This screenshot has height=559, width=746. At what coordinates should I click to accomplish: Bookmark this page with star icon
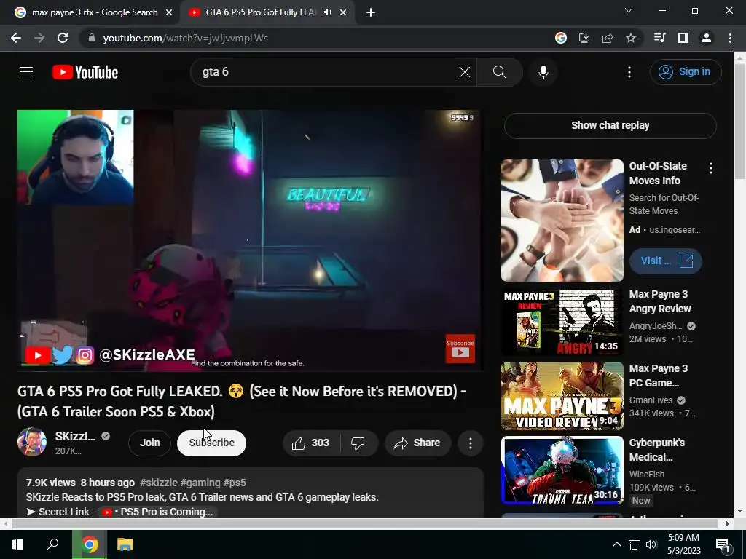pyautogui.click(x=630, y=38)
